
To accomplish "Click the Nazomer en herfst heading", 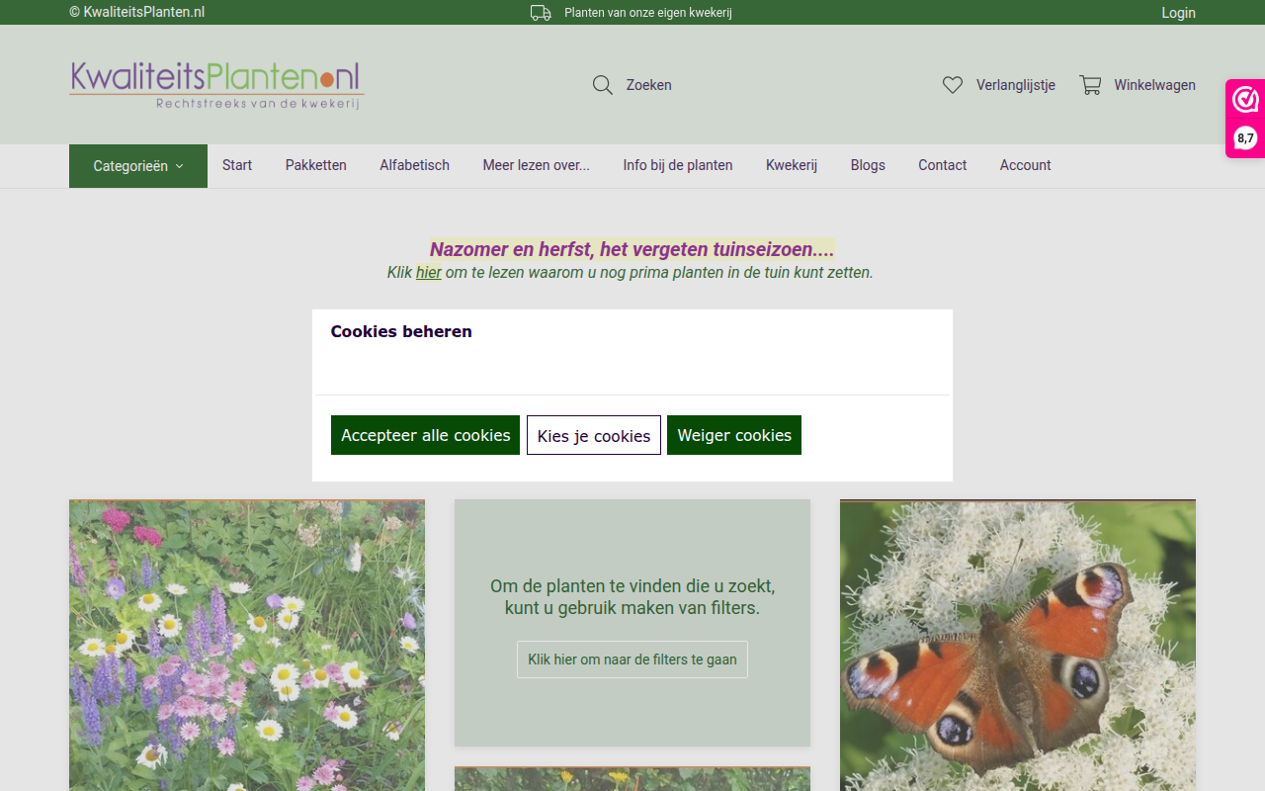I will (x=632, y=249).
